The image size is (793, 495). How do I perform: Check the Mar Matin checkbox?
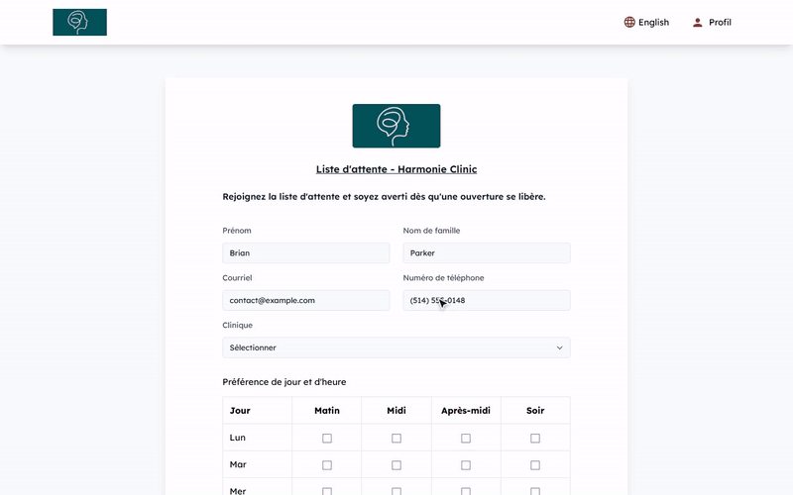coord(327,465)
